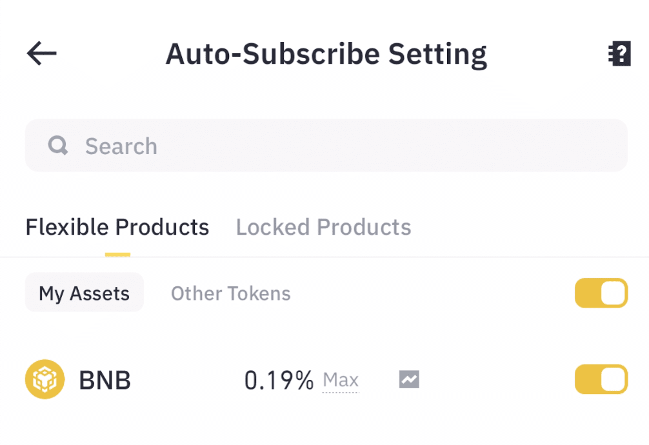649x445 pixels.
Task: Tap the knob of BNB's toggle
Action: (x=614, y=379)
